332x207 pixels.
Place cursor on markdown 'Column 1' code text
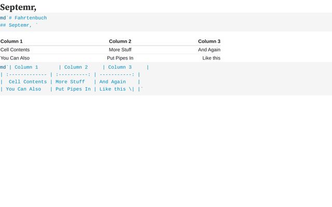26,67
